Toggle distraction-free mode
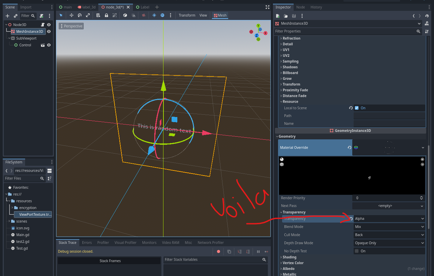434x276 pixels. click(x=267, y=7)
